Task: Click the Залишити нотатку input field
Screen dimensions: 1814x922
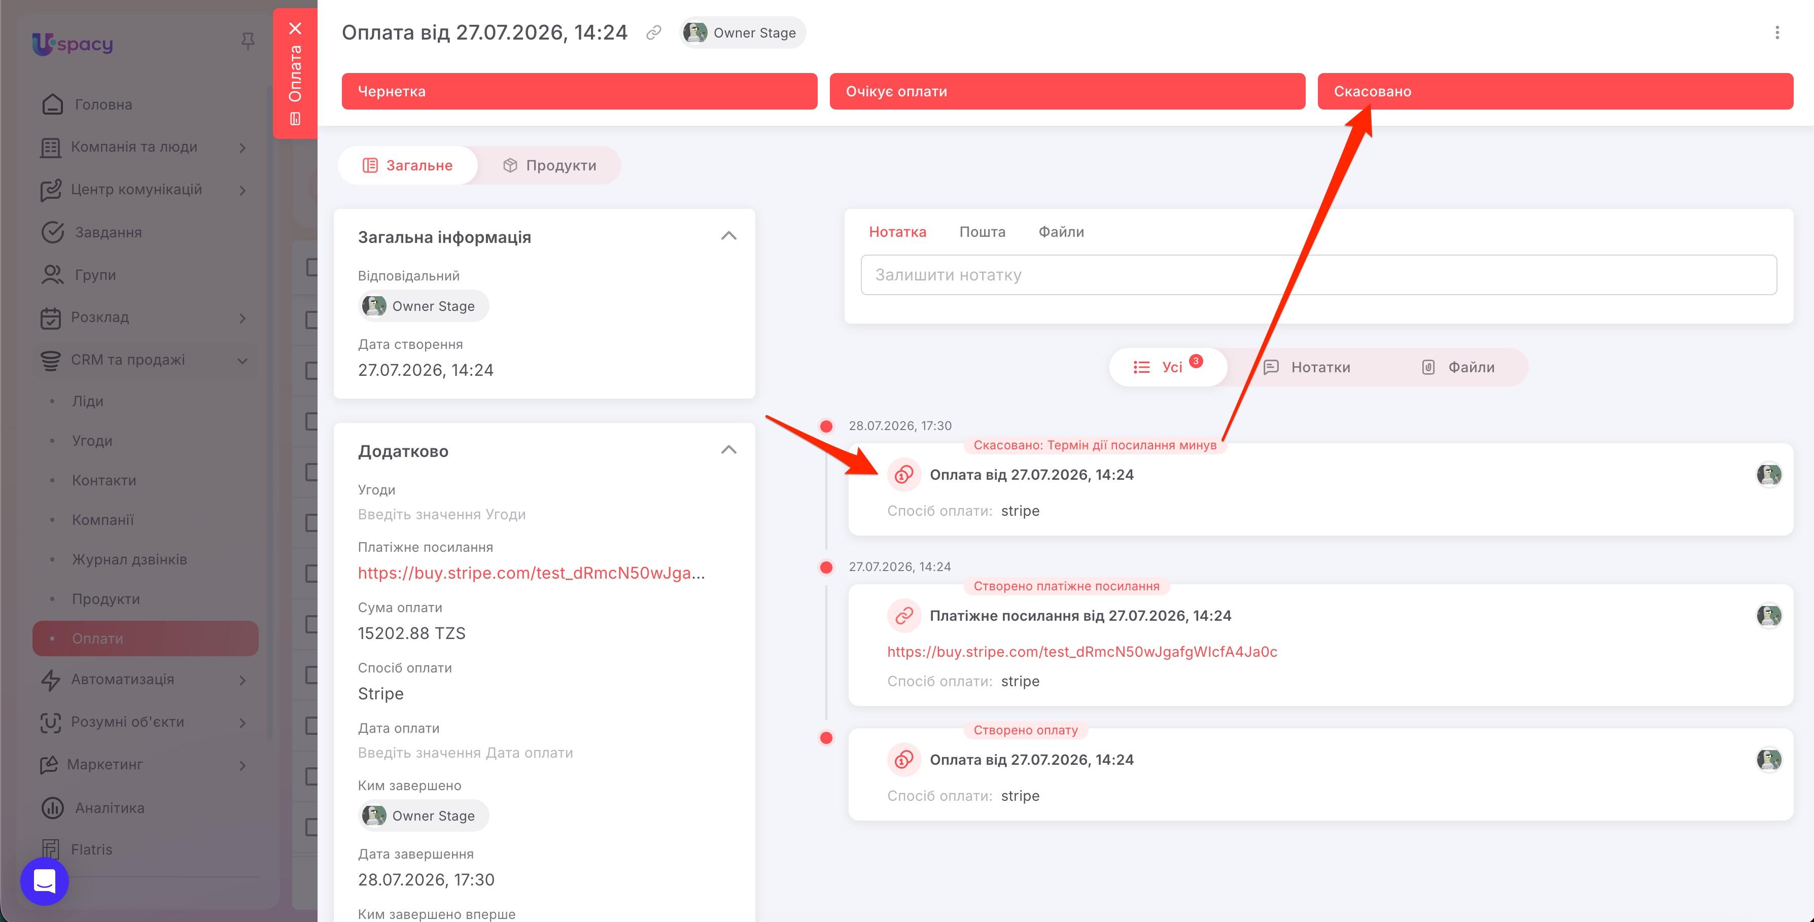Action: (1318, 275)
